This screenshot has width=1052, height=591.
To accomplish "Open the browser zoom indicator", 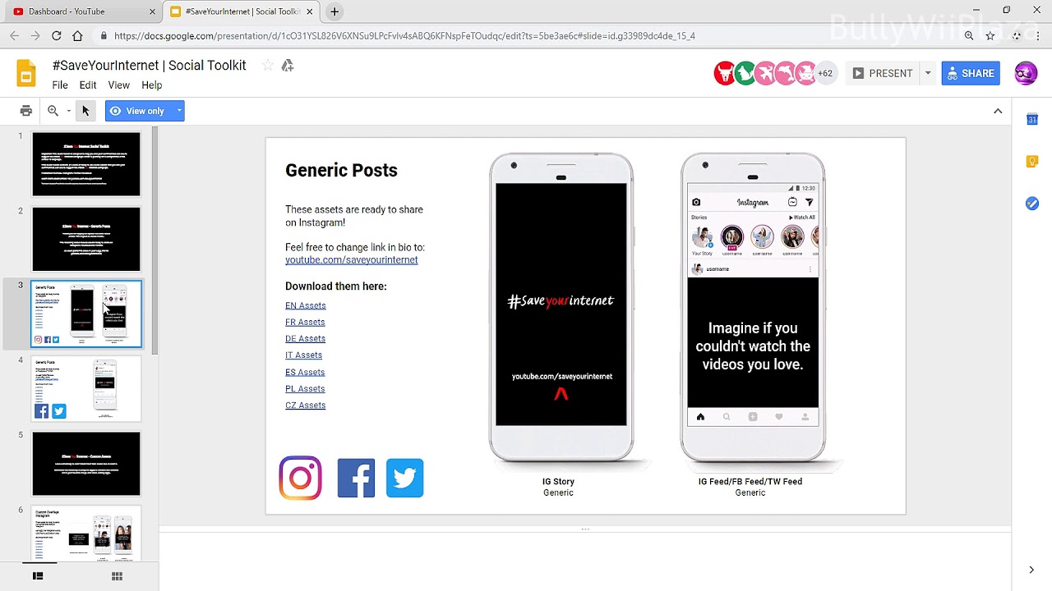I will 969,36.
